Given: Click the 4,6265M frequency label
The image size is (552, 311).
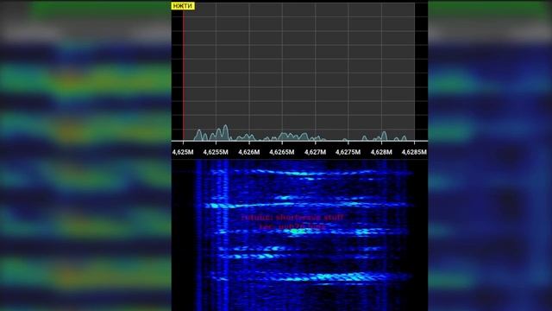Looking at the screenshot, I should pyautogui.click(x=282, y=152).
